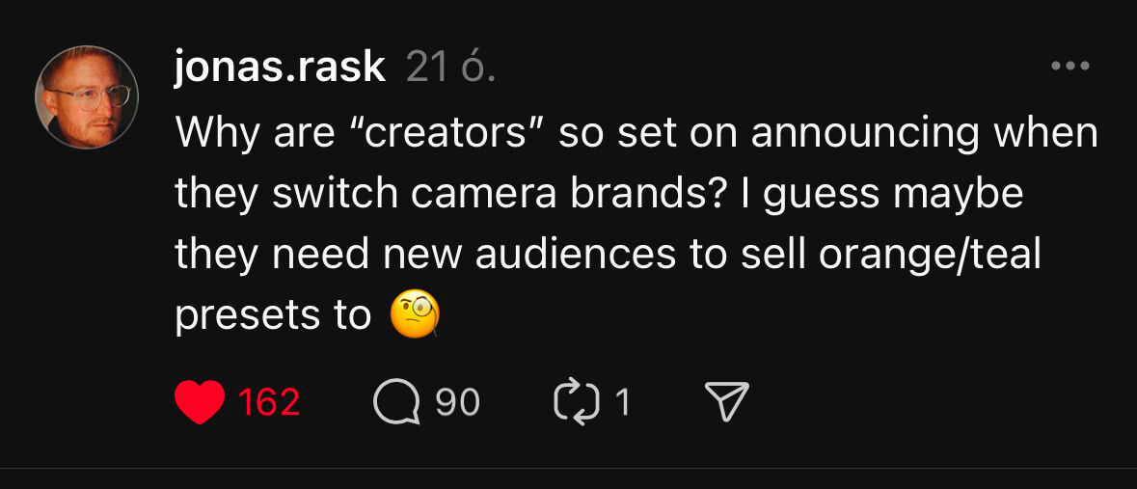Click the "21 ó." post timestamp
The width and height of the screenshot is (1137, 489).
tap(450, 68)
